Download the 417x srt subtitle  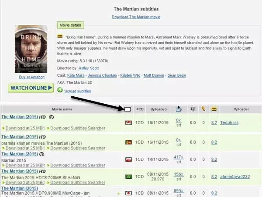pos(178,157)
